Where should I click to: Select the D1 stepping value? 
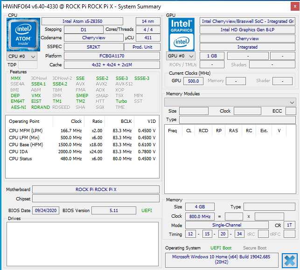84,30
